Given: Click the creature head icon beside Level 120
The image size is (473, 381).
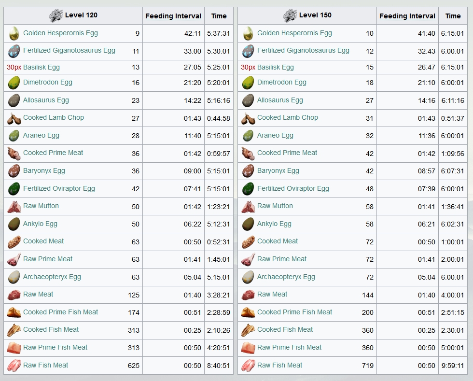Looking at the screenshot, I should [x=56, y=15].
